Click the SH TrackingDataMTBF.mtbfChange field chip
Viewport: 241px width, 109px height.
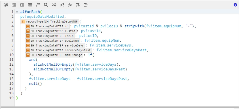tap(54, 55)
